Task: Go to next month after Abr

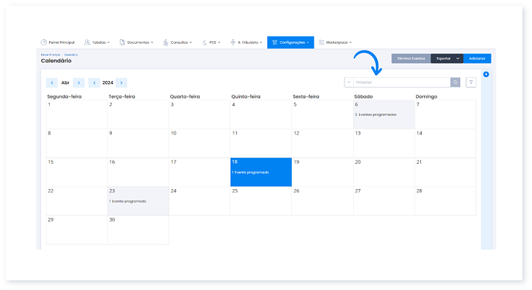Action: pos(79,83)
